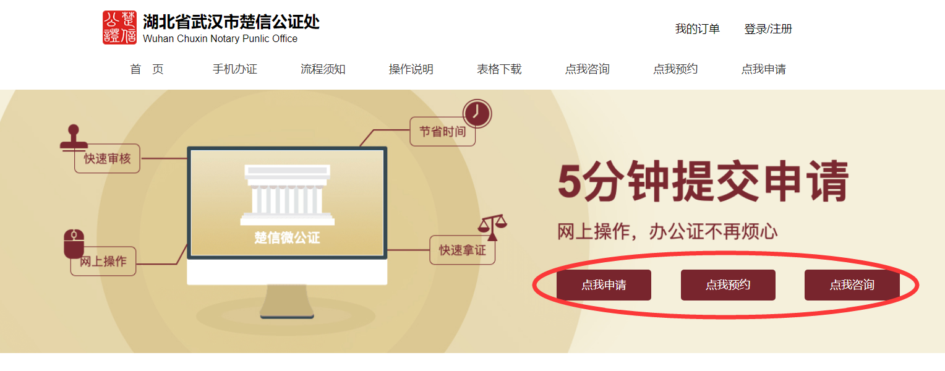Click the mouse icon beside 网上操作
Screen dimensions: 945x371
[74, 244]
